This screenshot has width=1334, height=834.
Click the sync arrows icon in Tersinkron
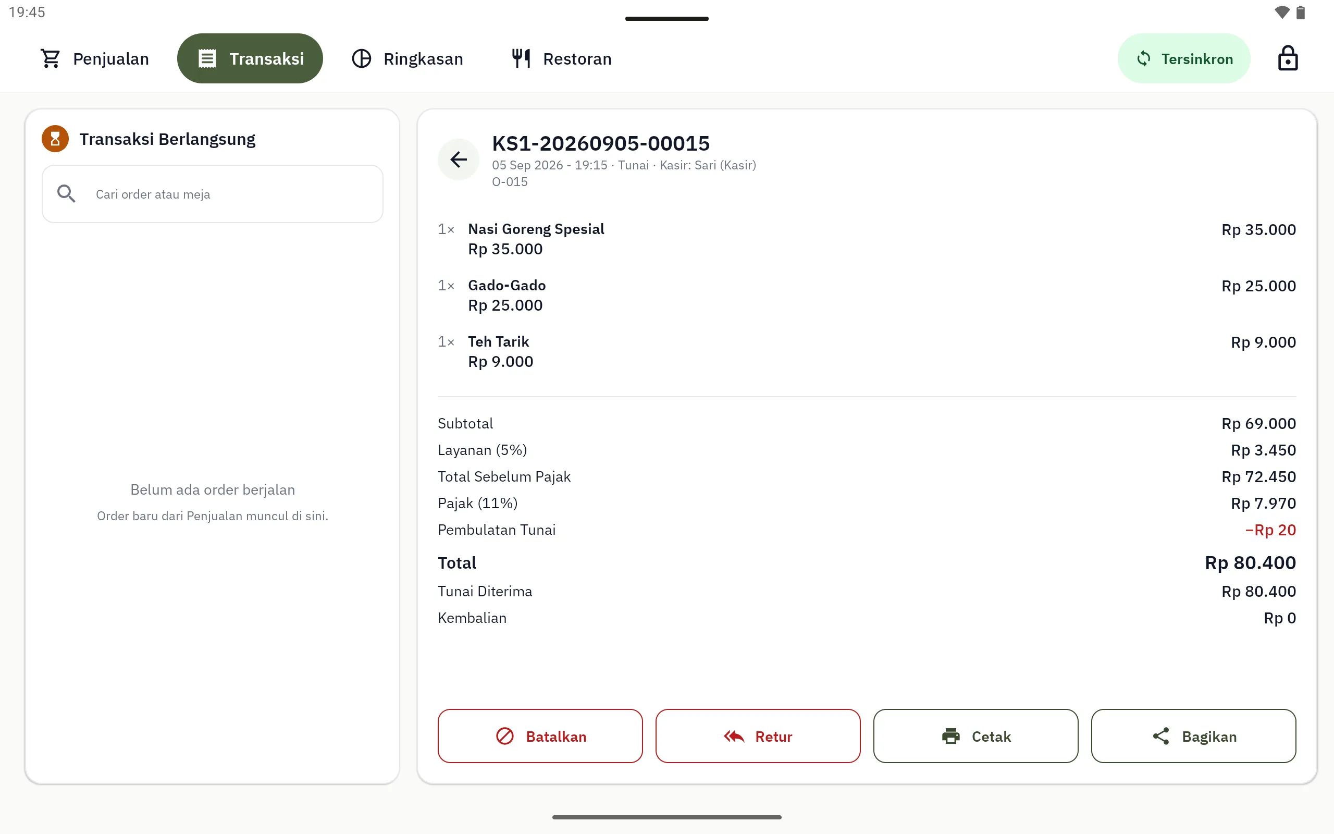(x=1144, y=58)
